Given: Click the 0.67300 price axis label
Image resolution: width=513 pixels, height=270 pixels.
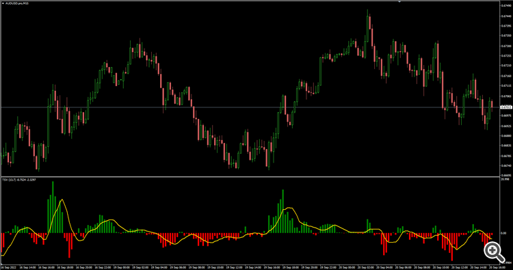Looking at the screenshot, I should (506, 46).
